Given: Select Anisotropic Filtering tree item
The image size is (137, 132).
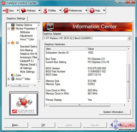Looking at the screenshot, I should click(x=28, y=57).
